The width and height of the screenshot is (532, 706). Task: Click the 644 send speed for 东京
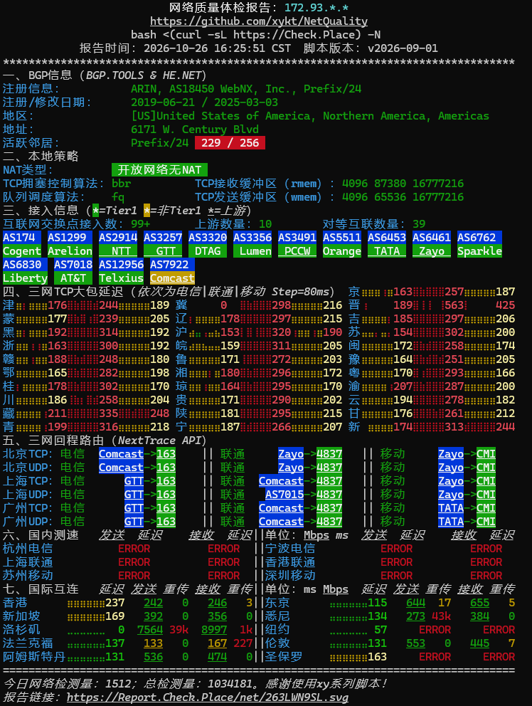pos(415,602)
